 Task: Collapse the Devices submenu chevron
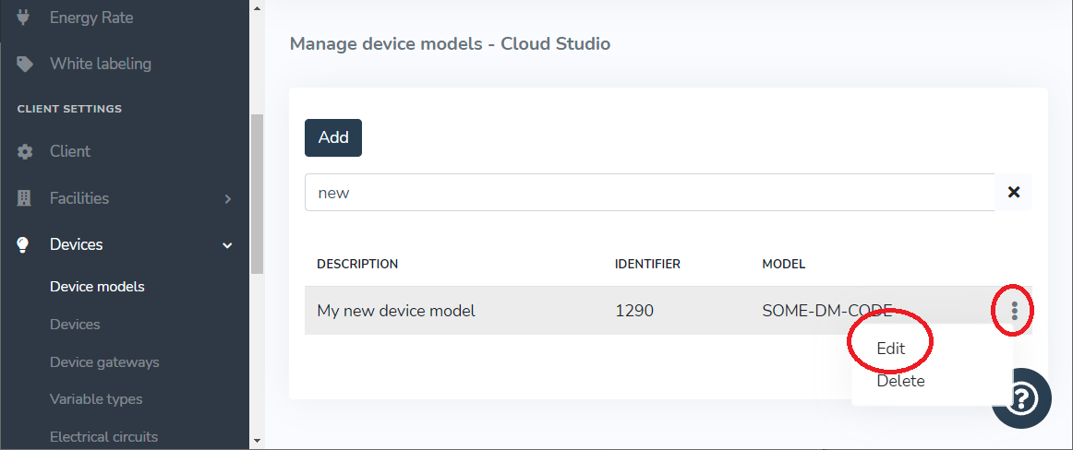point(227,244)
